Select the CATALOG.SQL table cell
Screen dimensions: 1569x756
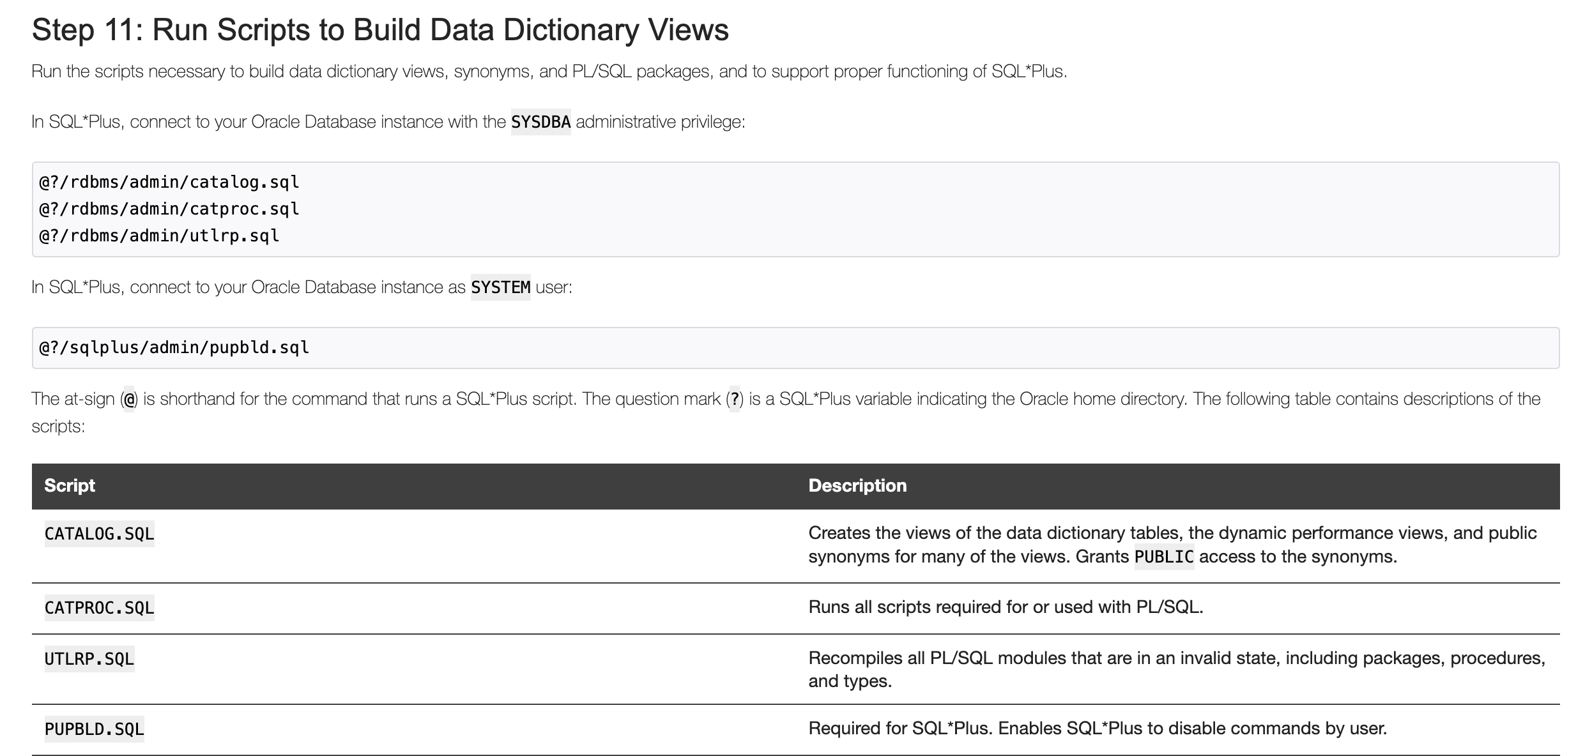coord(99,534)
